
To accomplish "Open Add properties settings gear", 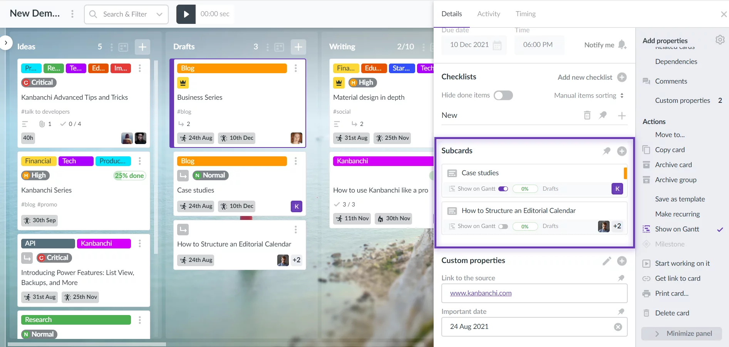I will click(720, 40).
